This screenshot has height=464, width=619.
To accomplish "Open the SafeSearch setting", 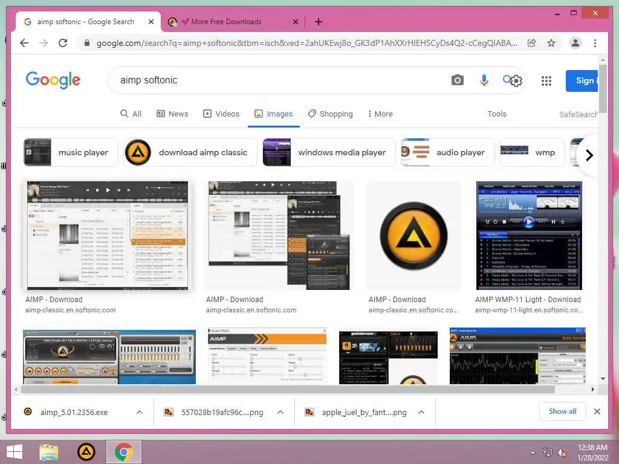I will click(x=578, y=114).
